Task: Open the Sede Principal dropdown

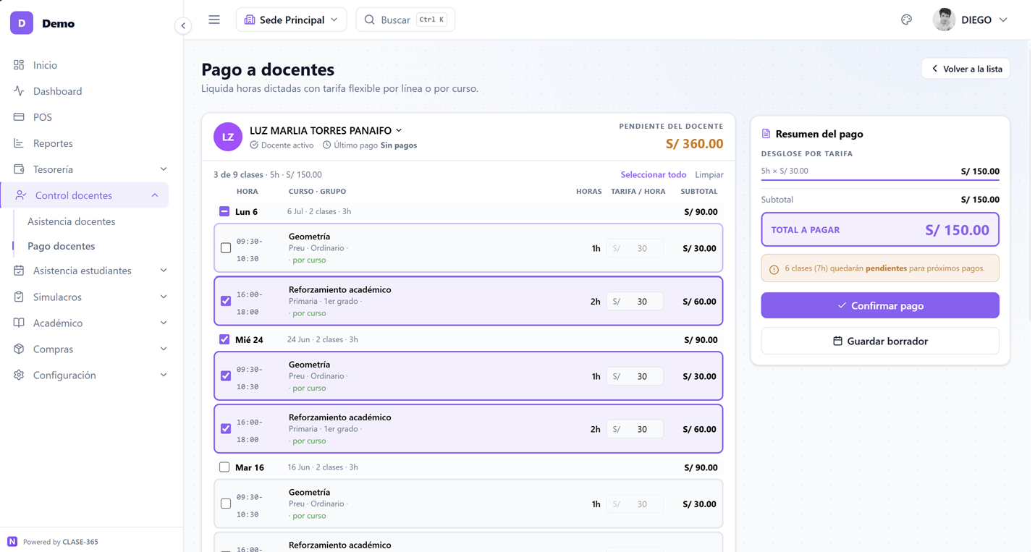Action: click(x=291, y=20)
